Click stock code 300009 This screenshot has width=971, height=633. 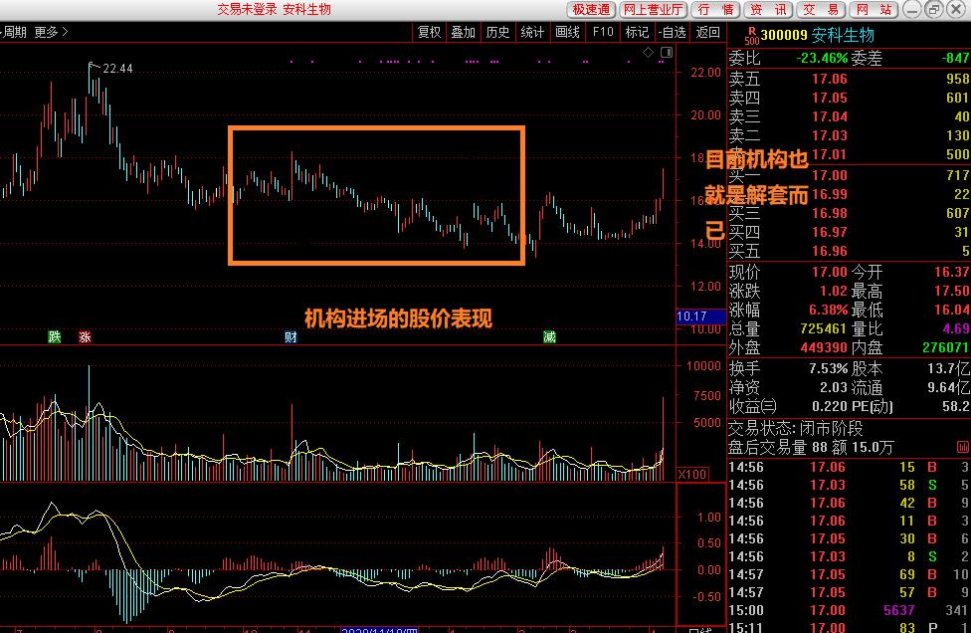pyautogui.click(x=783, y=35)
